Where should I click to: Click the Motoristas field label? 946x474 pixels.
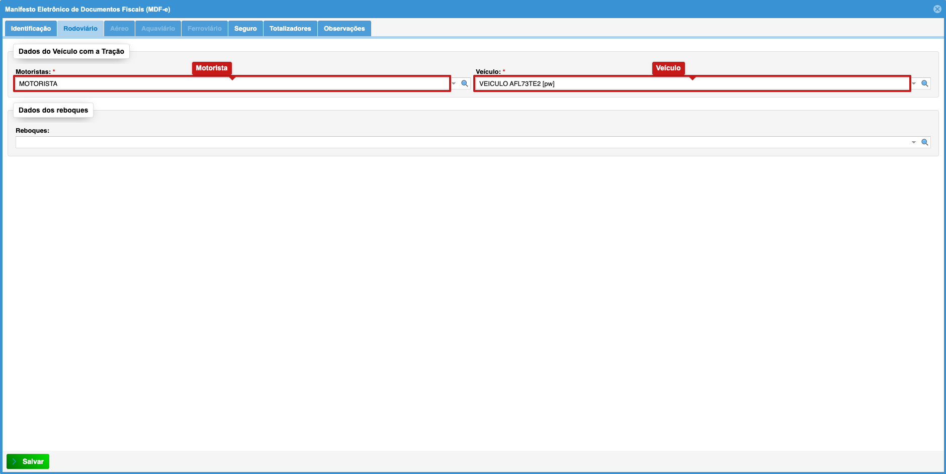point(33,72)
